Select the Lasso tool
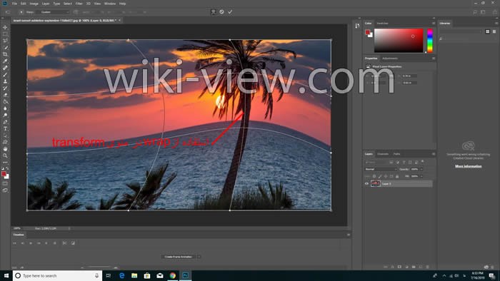Screen dimensions: 500x281 coord(5,41)
